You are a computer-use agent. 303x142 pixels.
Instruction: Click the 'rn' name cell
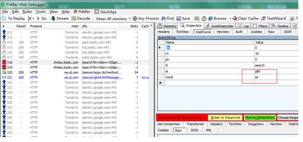pyautogui.click(x=210, y=54)
